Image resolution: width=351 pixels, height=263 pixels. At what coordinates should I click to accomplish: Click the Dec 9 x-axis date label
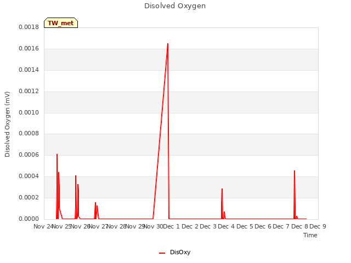pos(318,226)
